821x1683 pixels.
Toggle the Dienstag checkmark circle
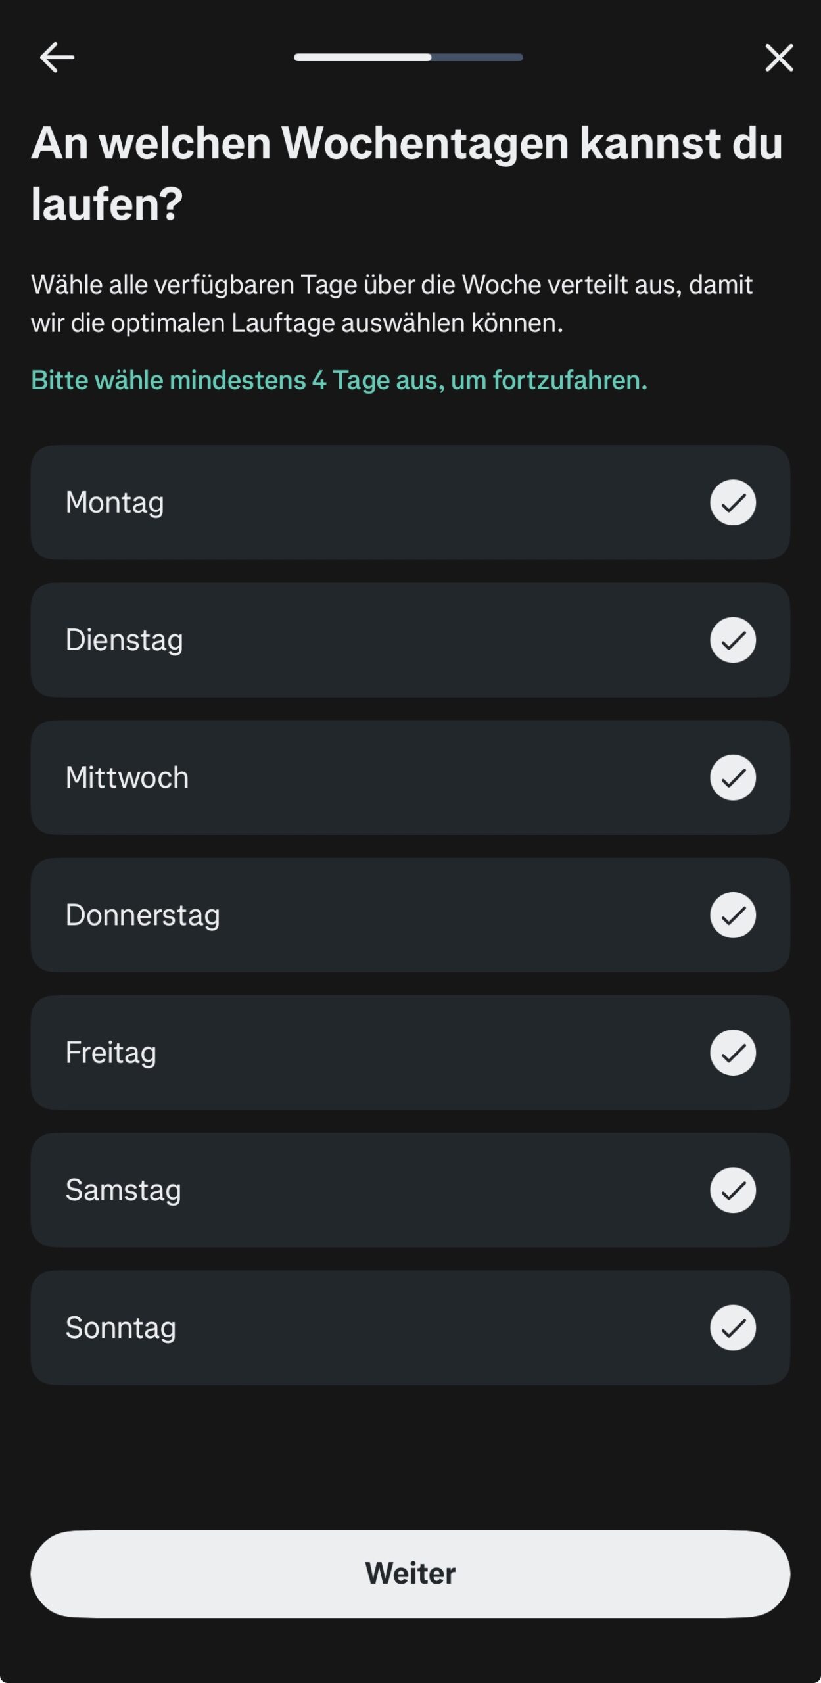pos(732,640)
